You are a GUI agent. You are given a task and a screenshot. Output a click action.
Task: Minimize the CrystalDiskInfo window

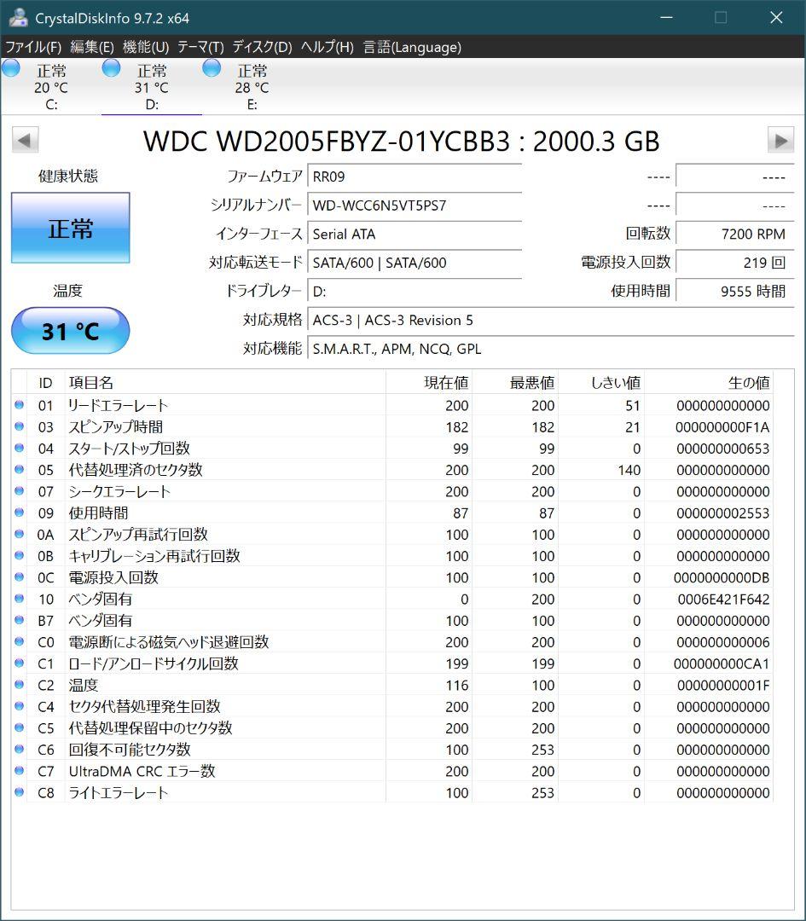pyautogui.click(x=666, y=18)
